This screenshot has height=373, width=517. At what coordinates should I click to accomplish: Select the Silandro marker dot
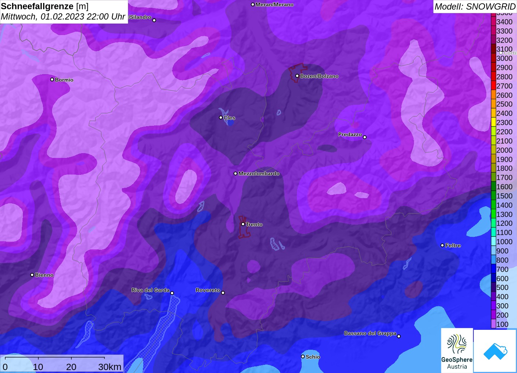tap(154, 20)
